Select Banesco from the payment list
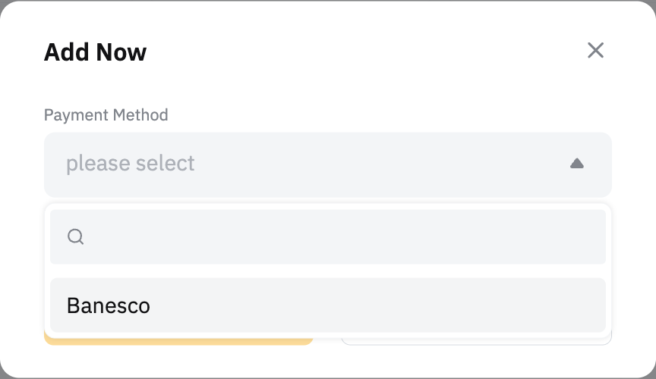The image size is (656, 379). (327, 305)
